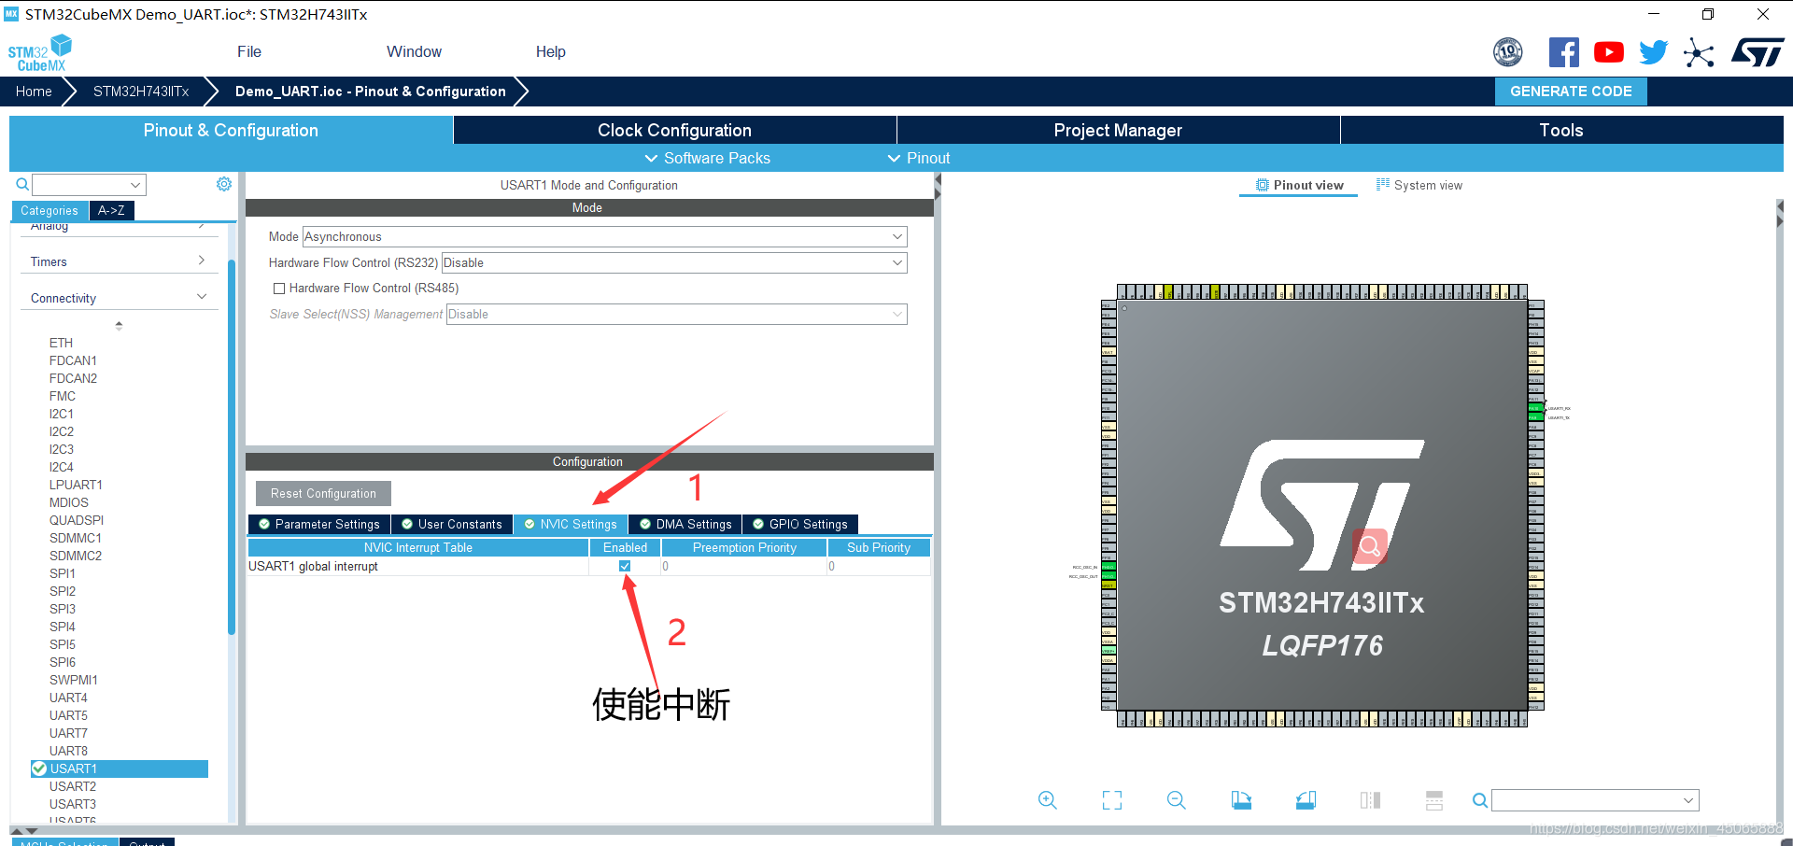
Task: Switch to Project Manager tab
Action: (1118, 130)
